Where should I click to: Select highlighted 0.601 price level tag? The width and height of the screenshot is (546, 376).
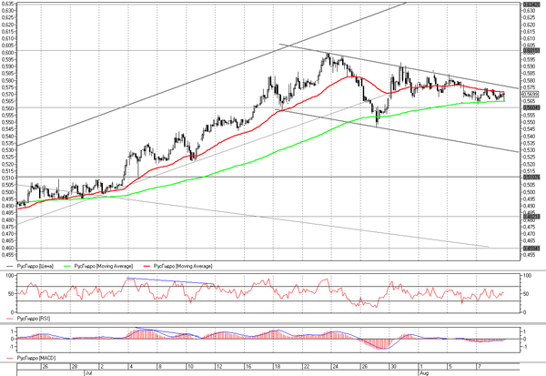531,51
